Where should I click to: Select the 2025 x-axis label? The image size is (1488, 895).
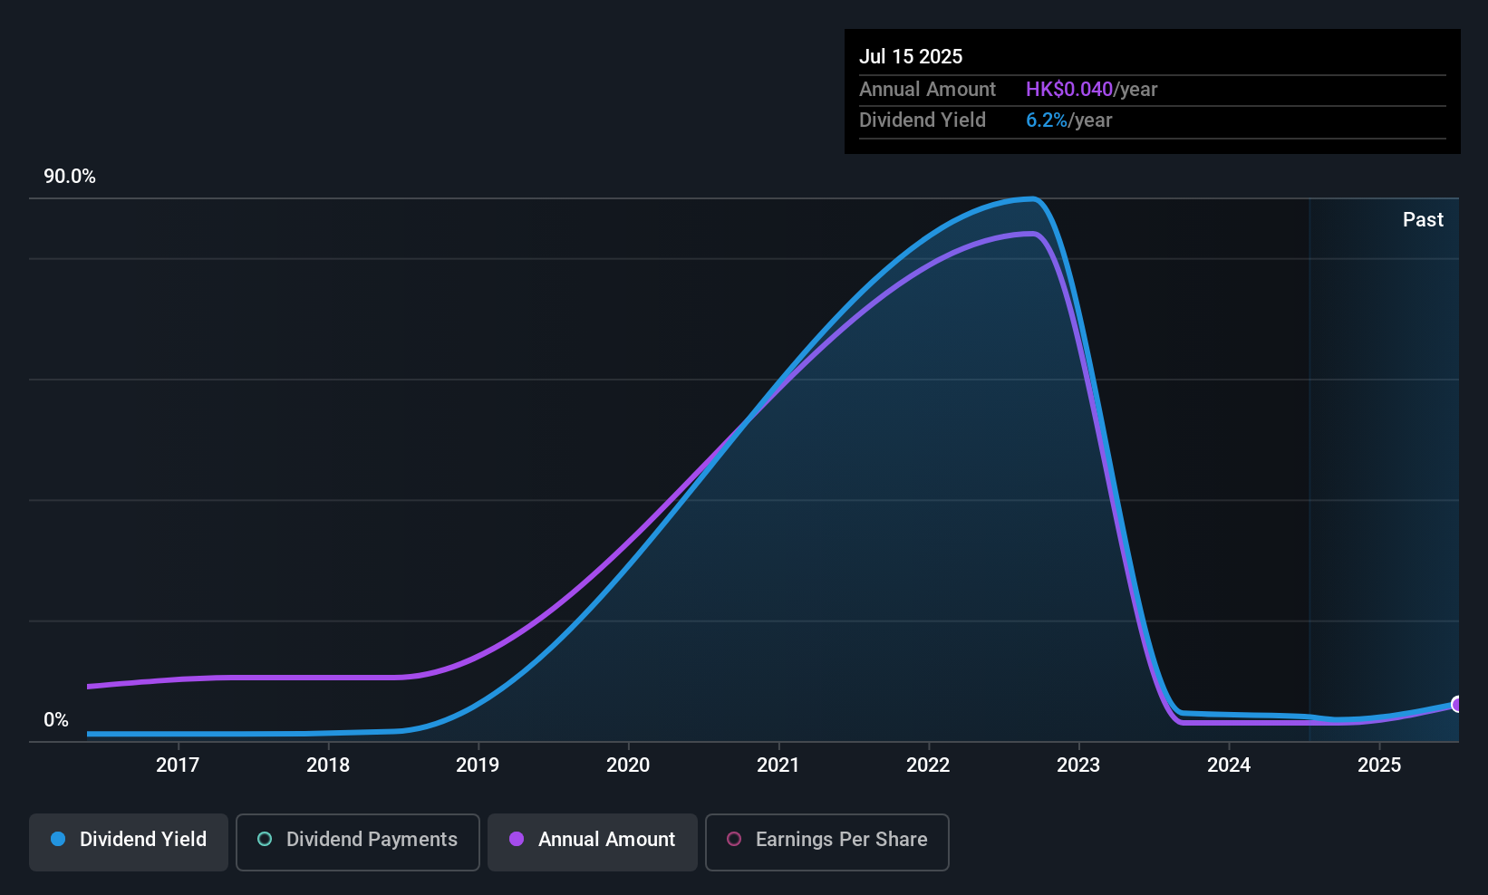click(x=1379, y=765)
